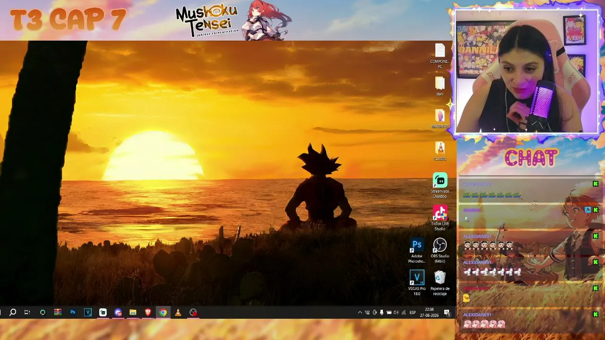
Task: Select Adobe Photoshop desktop shortcut
Action: point(416,251)
